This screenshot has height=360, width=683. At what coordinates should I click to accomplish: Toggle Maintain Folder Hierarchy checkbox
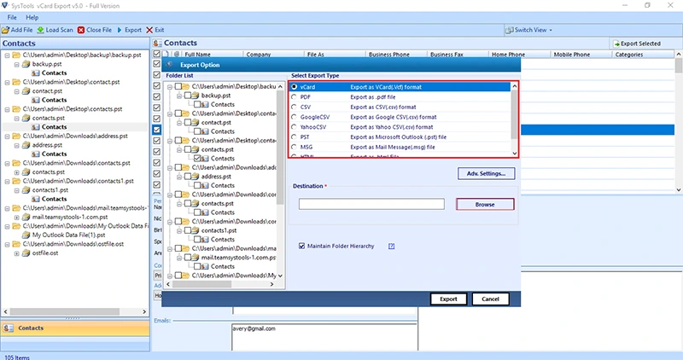tap(301, 246)
